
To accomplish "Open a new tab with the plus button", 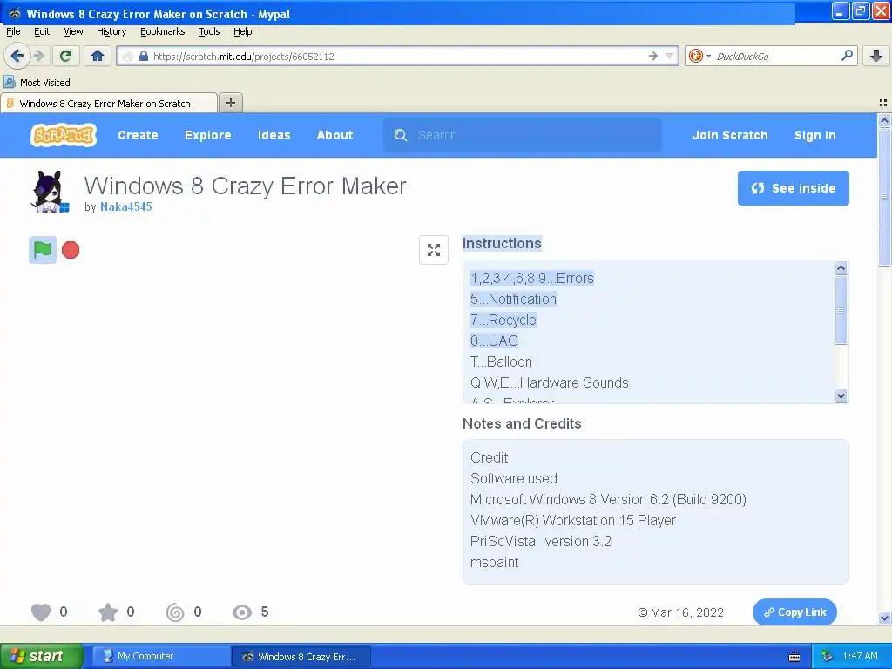I will 230,103.
